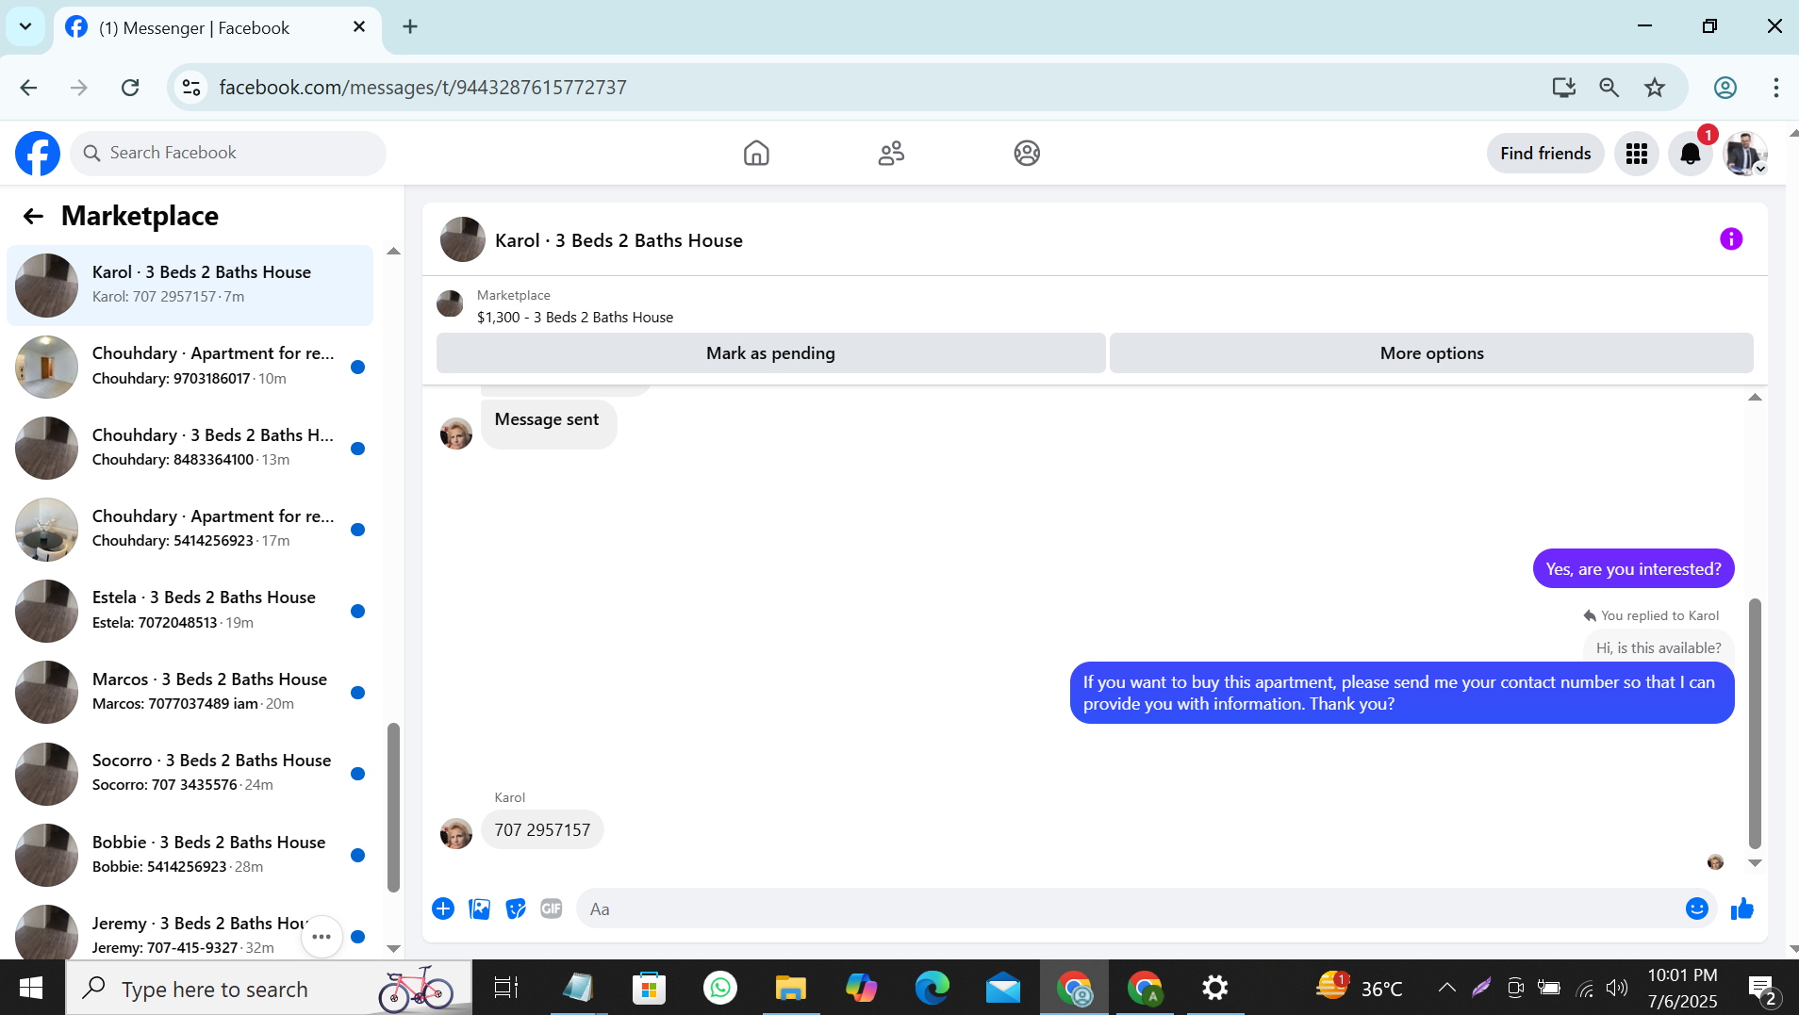
Task: Click the back arrow beside Marketplace
Action: (33, 216)
